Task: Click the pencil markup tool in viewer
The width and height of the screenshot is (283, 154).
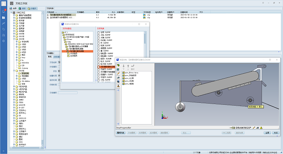Action: pos(118,74)
